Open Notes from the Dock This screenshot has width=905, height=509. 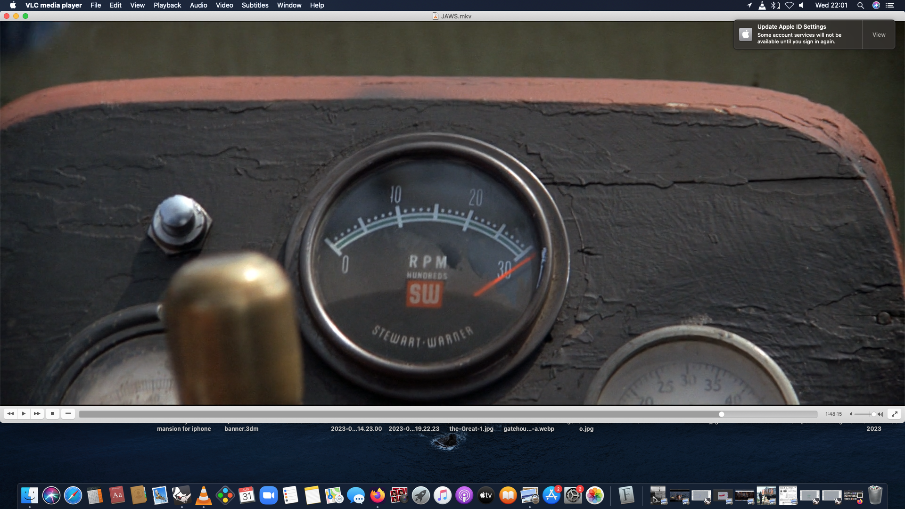point(312,495)
